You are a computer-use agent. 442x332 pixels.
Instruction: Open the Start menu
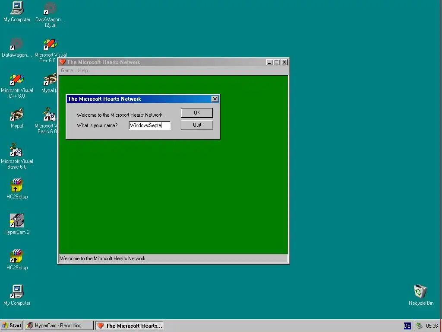12,326
